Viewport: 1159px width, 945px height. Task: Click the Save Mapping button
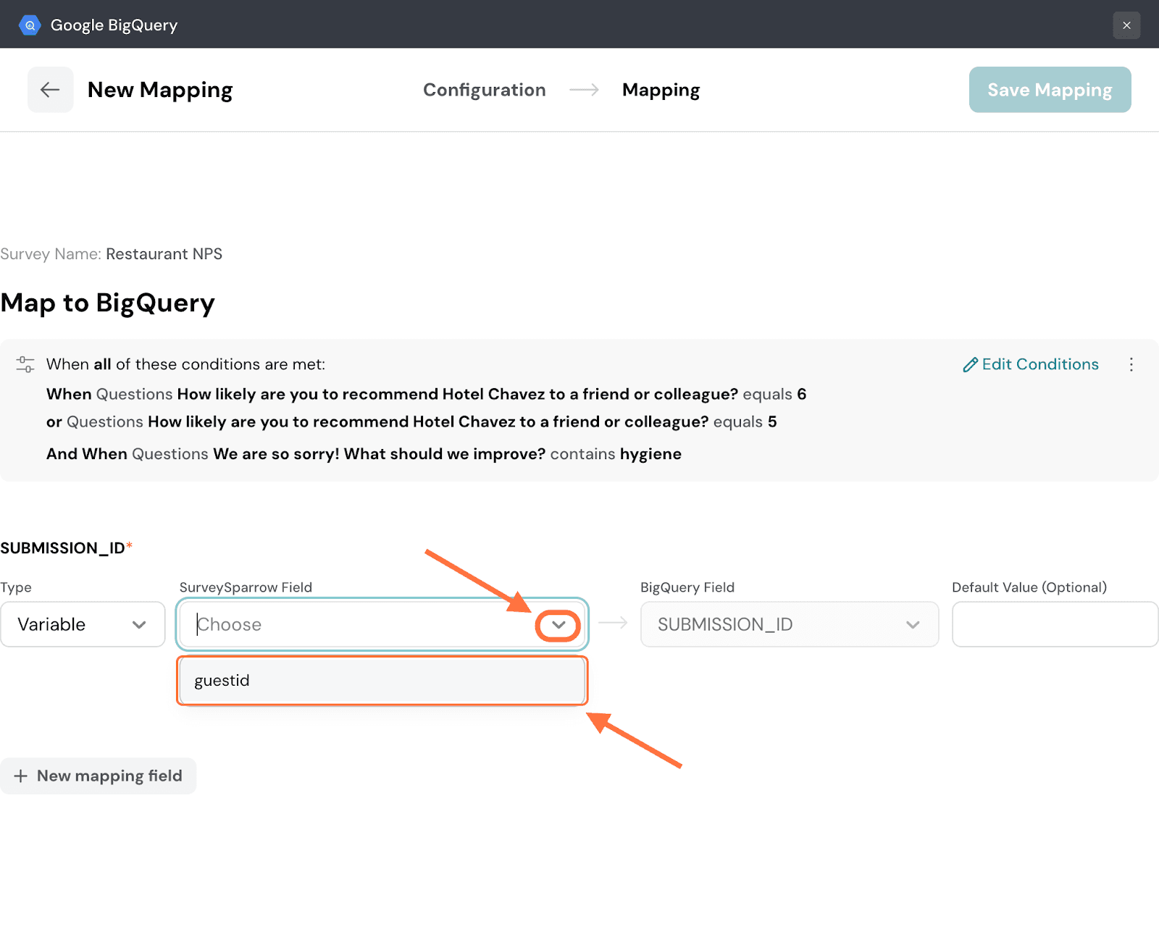tap(1050, 90)
